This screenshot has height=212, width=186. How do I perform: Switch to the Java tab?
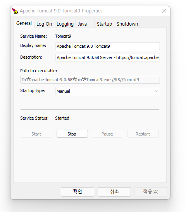(x=85, y=24)
